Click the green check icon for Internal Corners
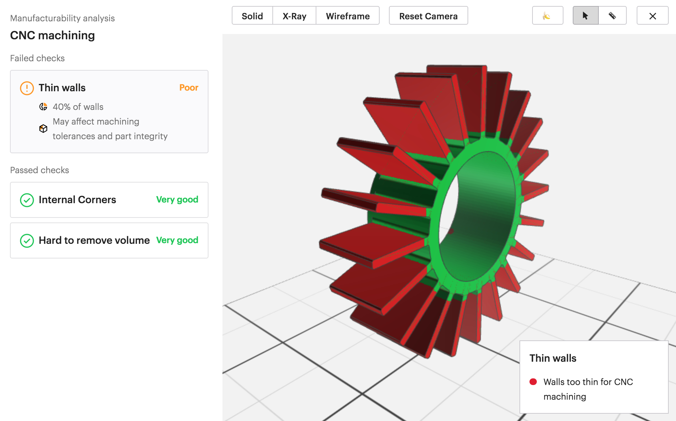 tap(27, 200)
